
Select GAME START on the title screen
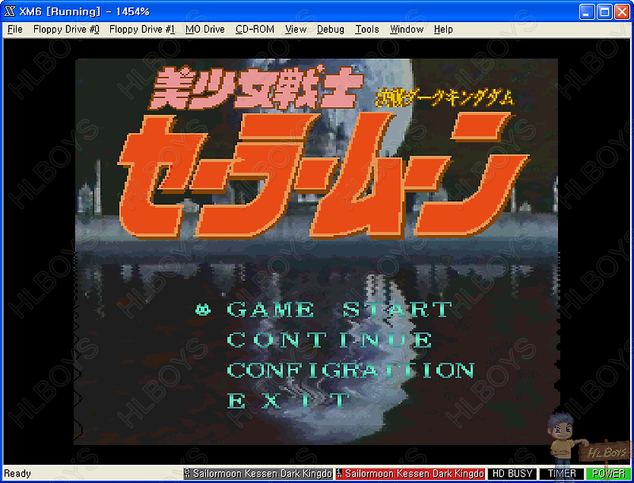[339, 310]
